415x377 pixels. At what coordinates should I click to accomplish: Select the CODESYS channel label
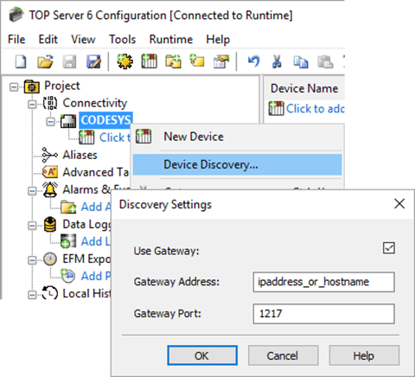(x=105, y=120)
